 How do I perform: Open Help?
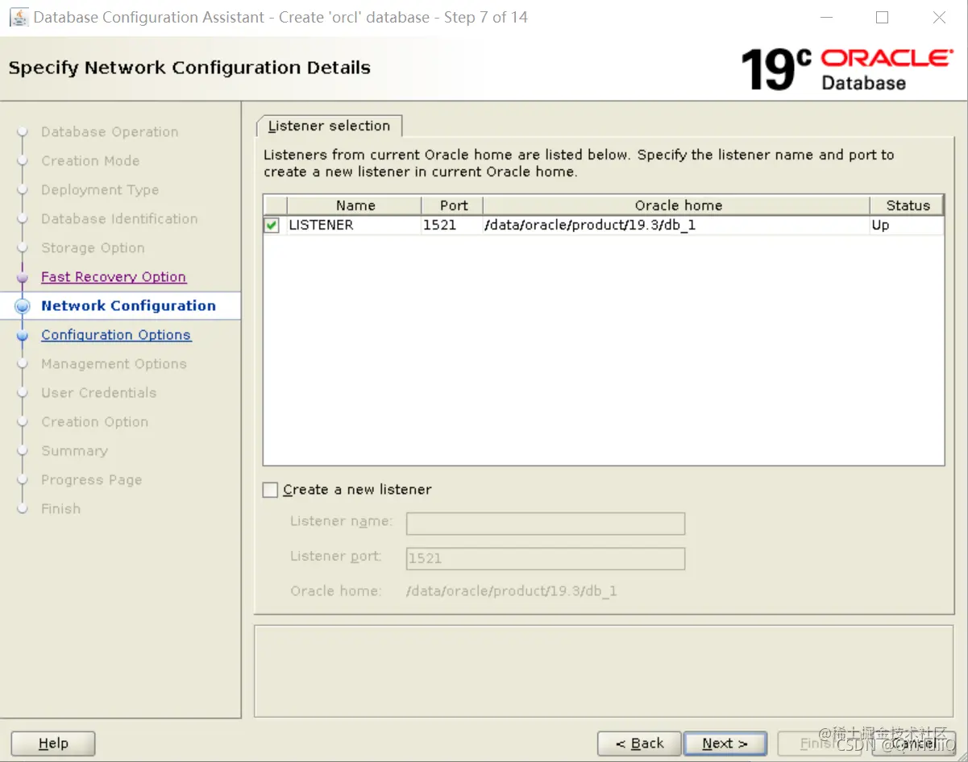[x=53, y=743]
